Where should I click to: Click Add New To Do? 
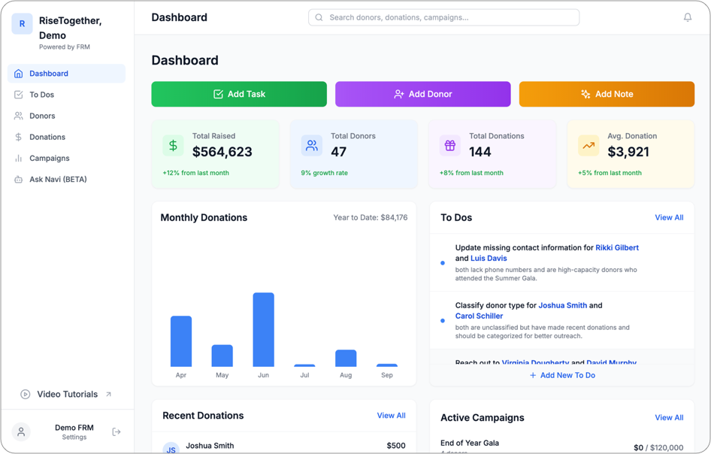click(561, 375)
